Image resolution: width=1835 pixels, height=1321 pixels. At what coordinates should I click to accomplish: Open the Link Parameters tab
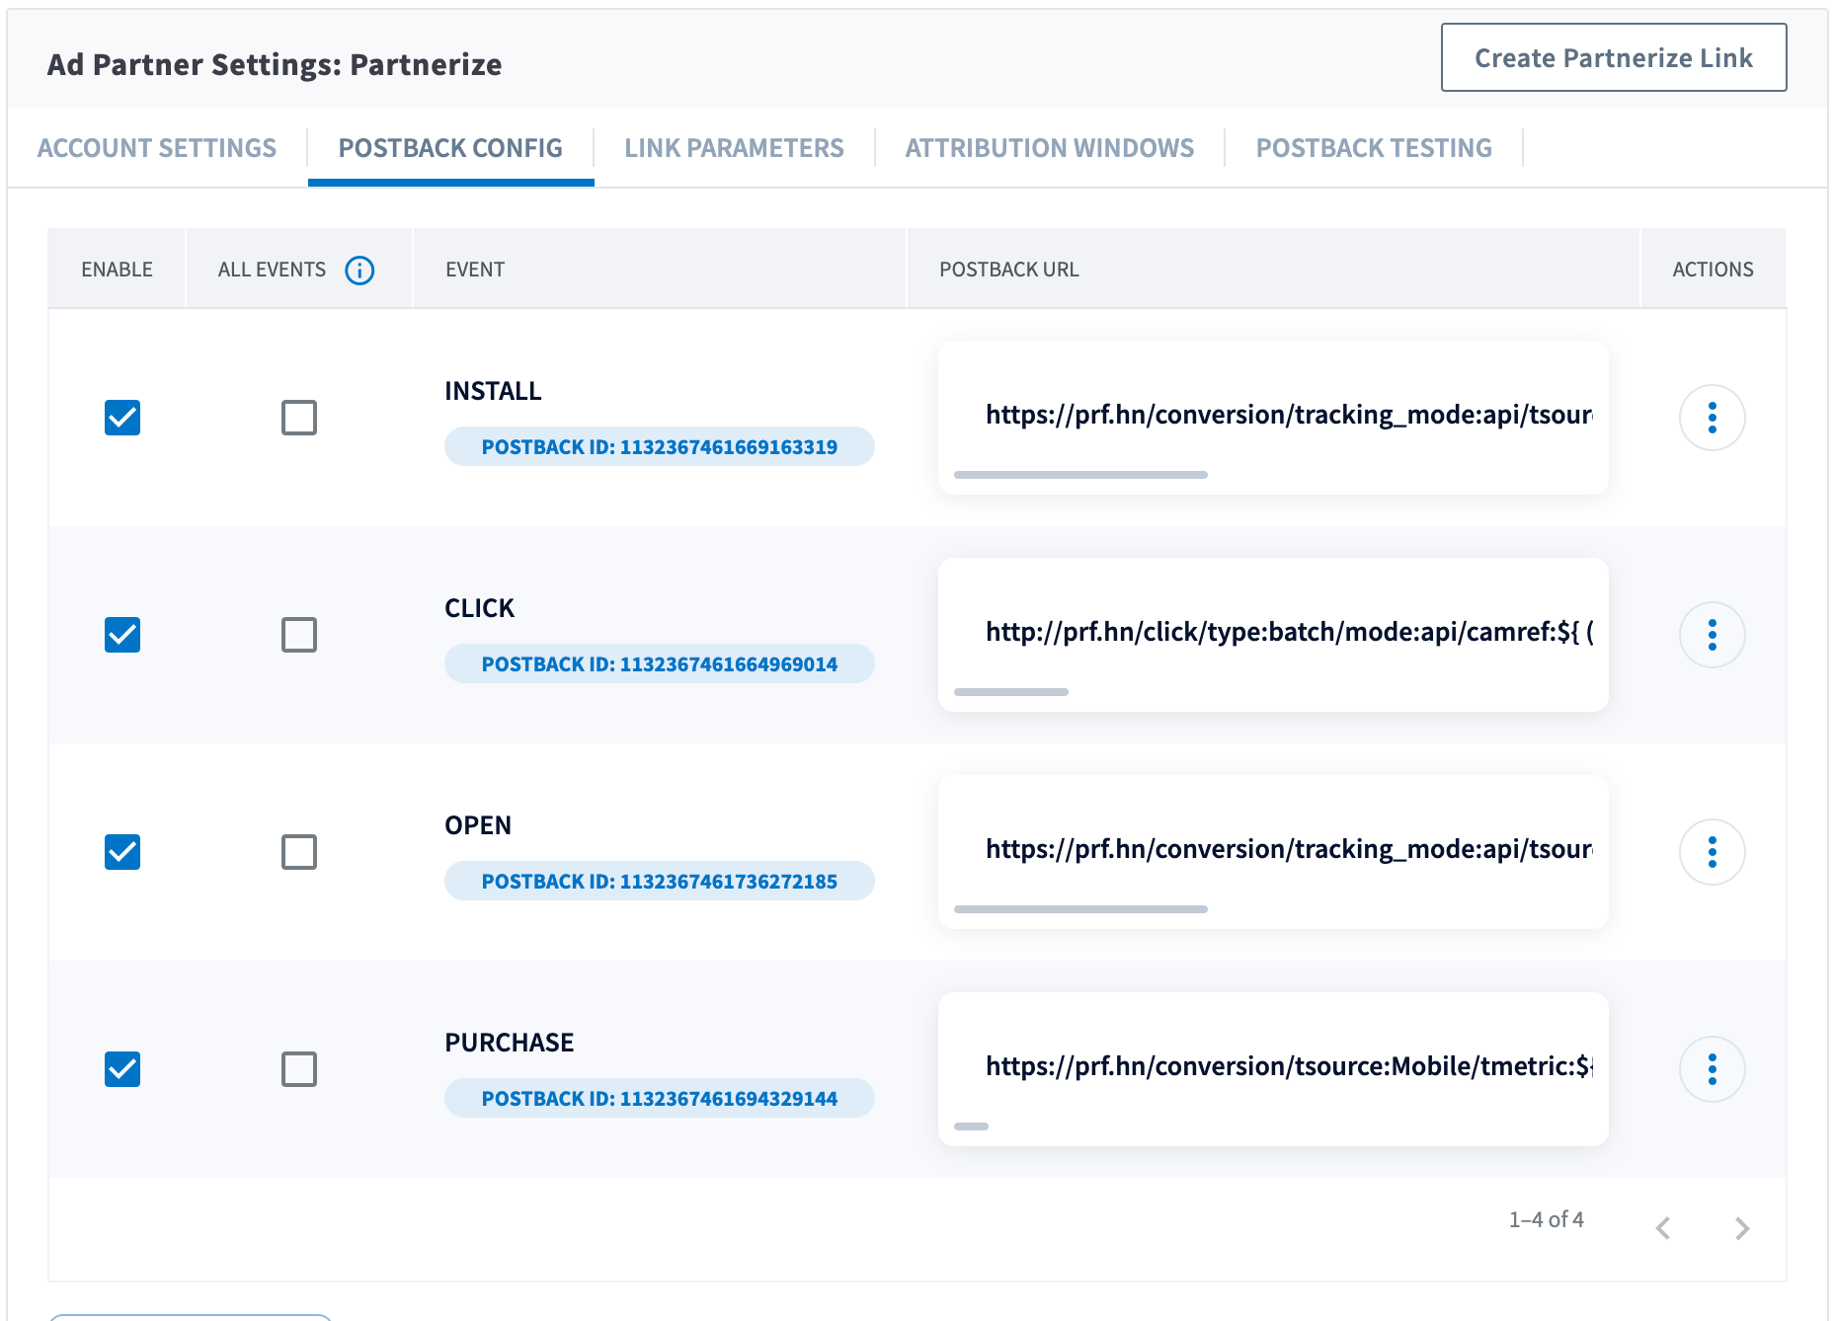(734, 148)
